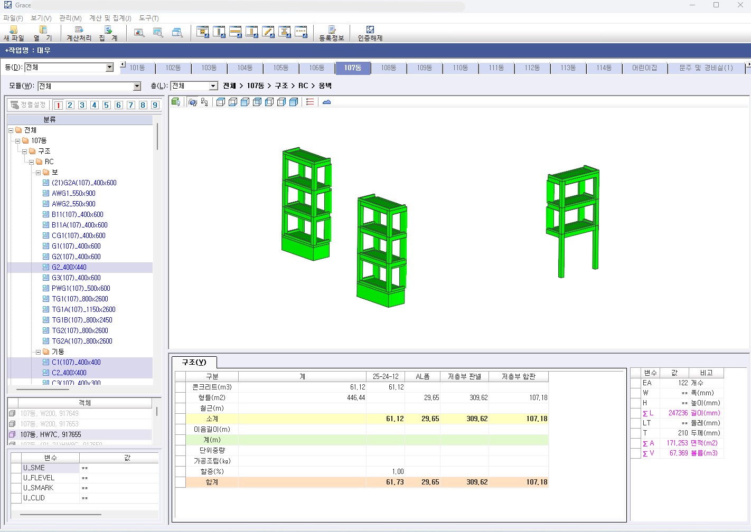Screen dimensions: 751x532
Task: Open the I-shaped section element input icon
Action: 285,32
